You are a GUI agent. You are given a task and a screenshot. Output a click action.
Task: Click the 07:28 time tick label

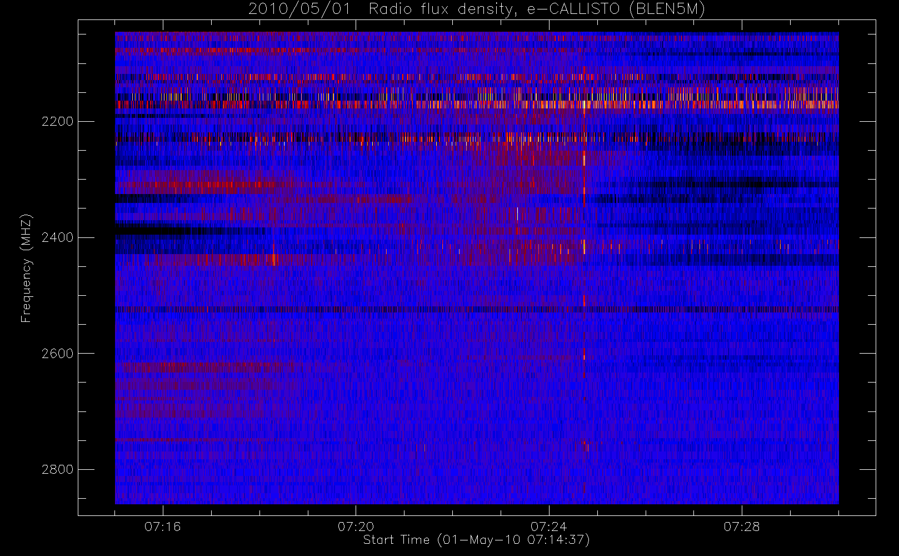point(742,527)
